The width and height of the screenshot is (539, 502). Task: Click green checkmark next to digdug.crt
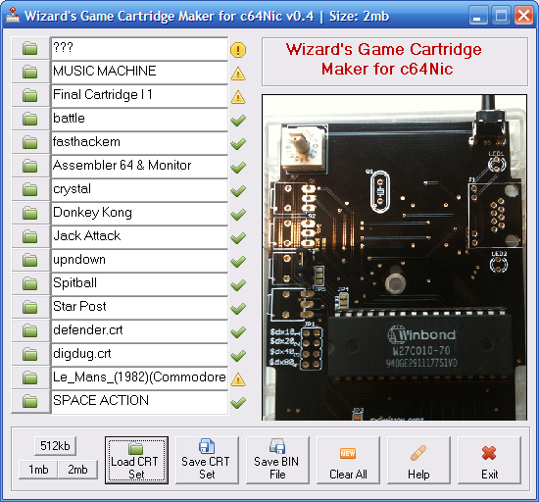pyautogui.click(x=238, y=356)
